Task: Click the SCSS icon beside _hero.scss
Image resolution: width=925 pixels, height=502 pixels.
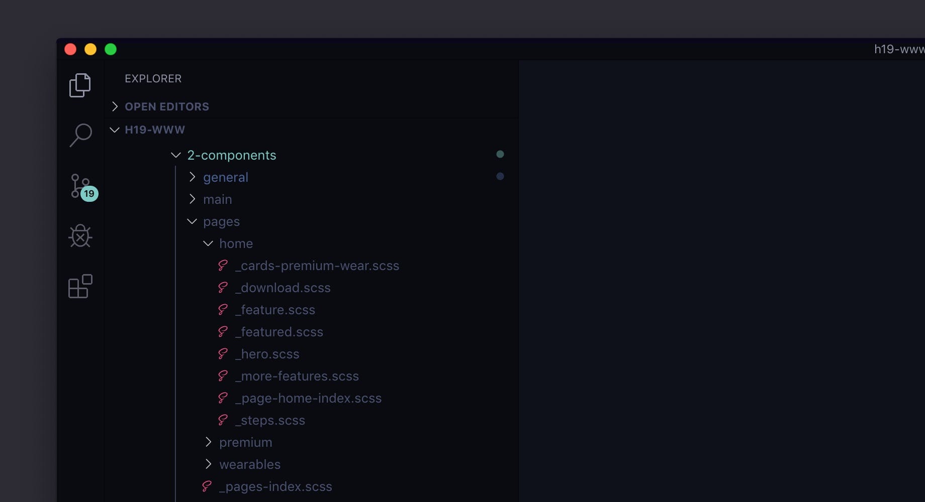Action: pyautogui.click(x=223, y=354)
